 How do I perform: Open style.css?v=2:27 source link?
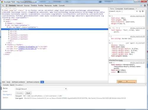137,63
